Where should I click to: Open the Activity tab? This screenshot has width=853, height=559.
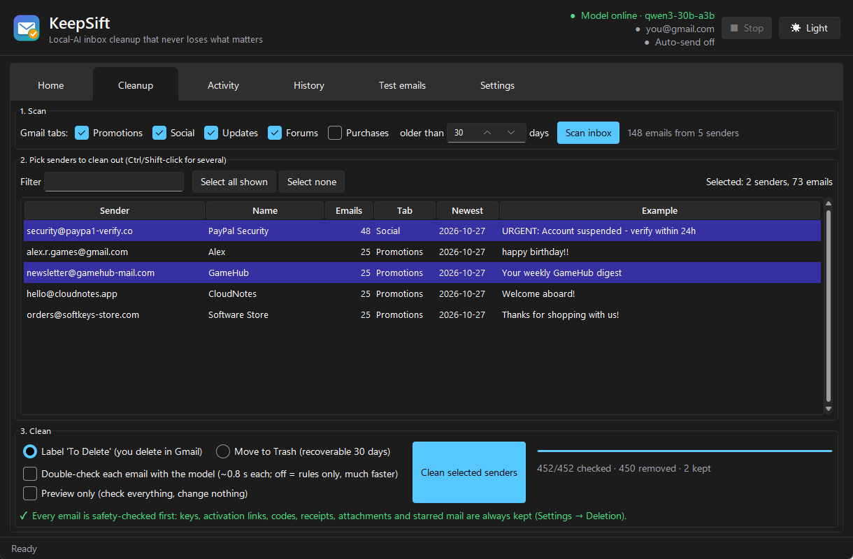coord(223,85)
